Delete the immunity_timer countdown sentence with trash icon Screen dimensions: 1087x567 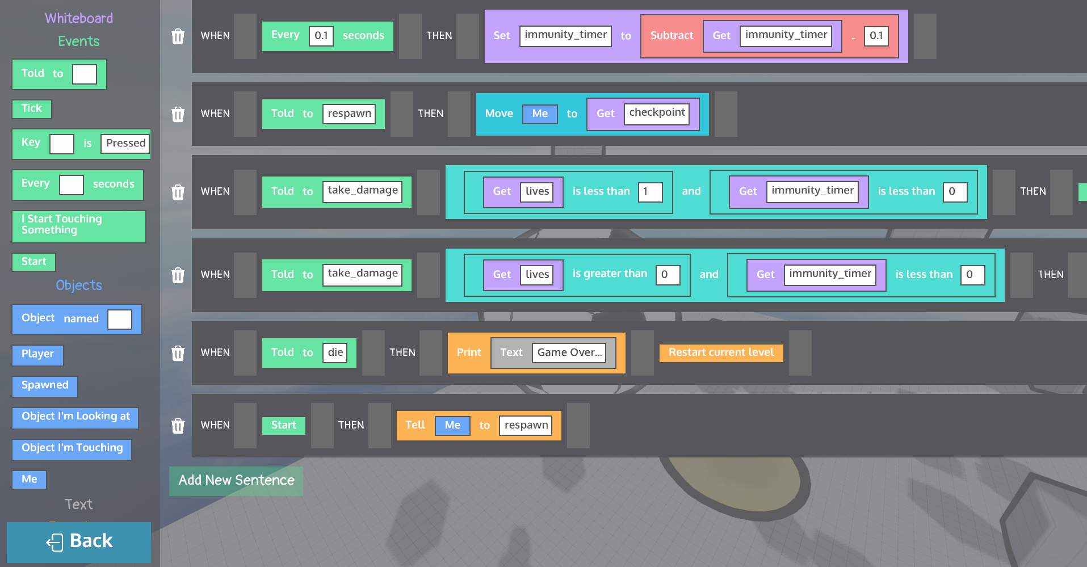pos(178,36)
